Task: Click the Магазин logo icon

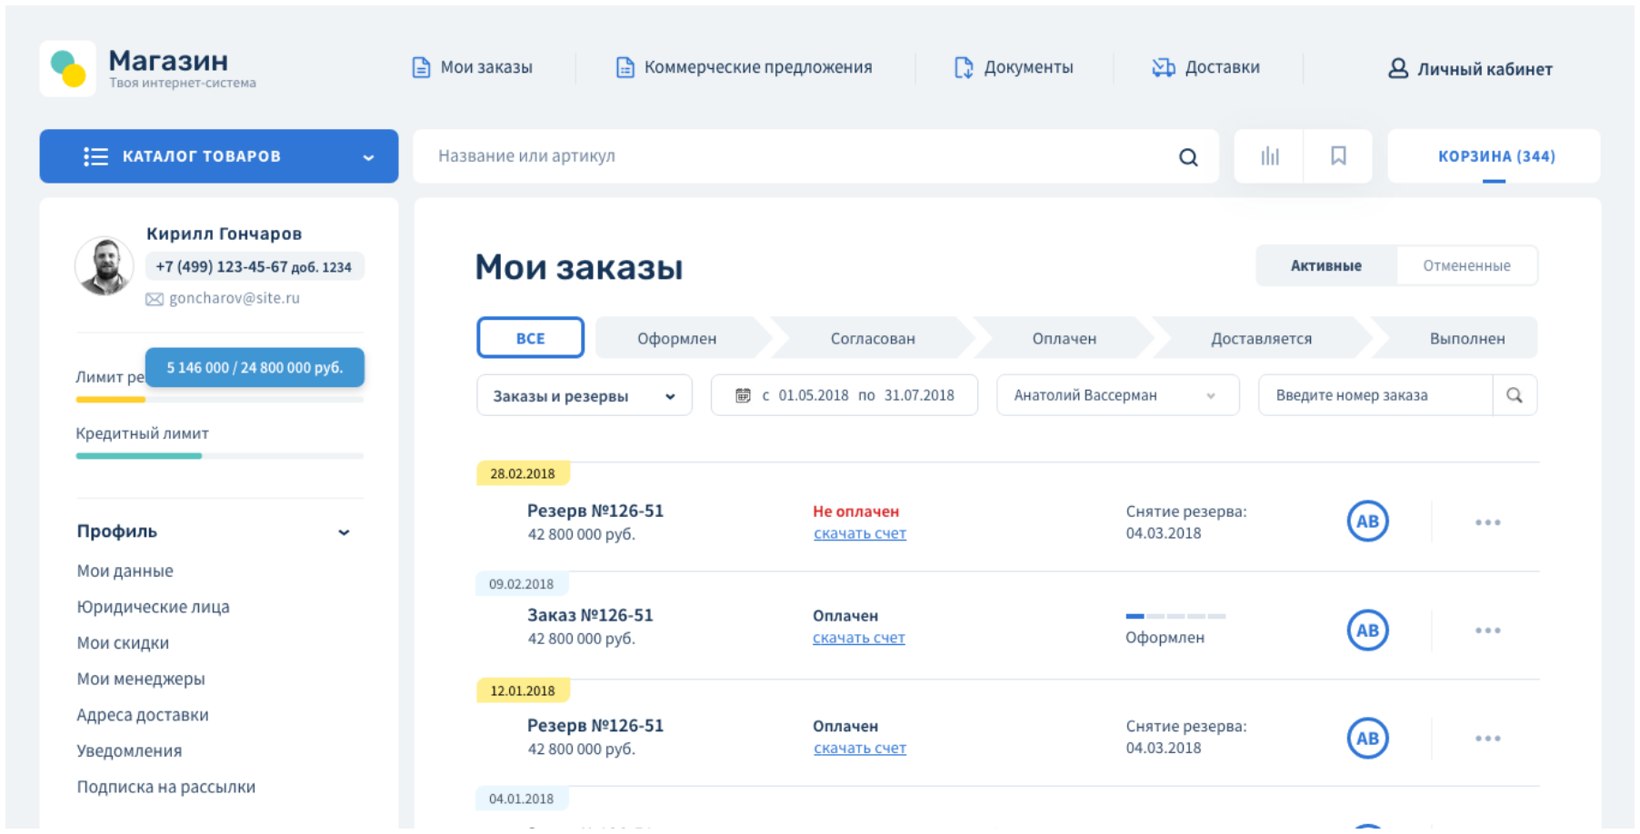Action: tap(68, 68)
